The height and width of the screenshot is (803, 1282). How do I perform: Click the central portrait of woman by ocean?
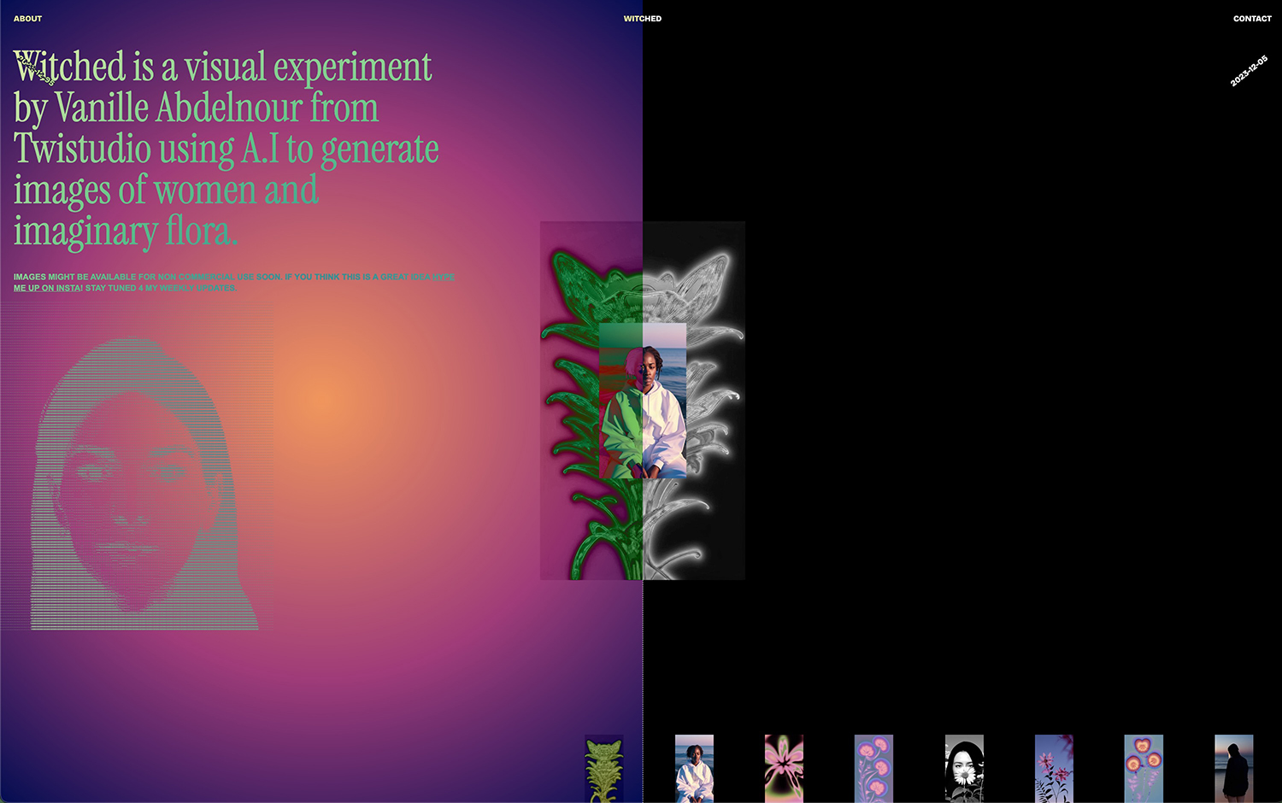pyautogui.click(x=643, y=400)
